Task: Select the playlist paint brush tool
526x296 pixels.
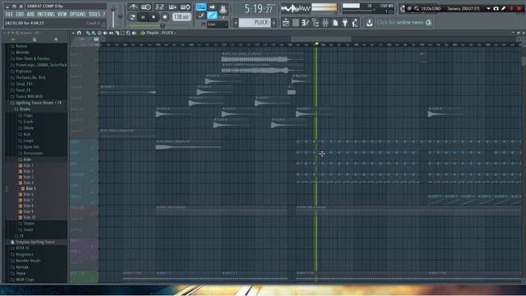Action: (94, 33)
